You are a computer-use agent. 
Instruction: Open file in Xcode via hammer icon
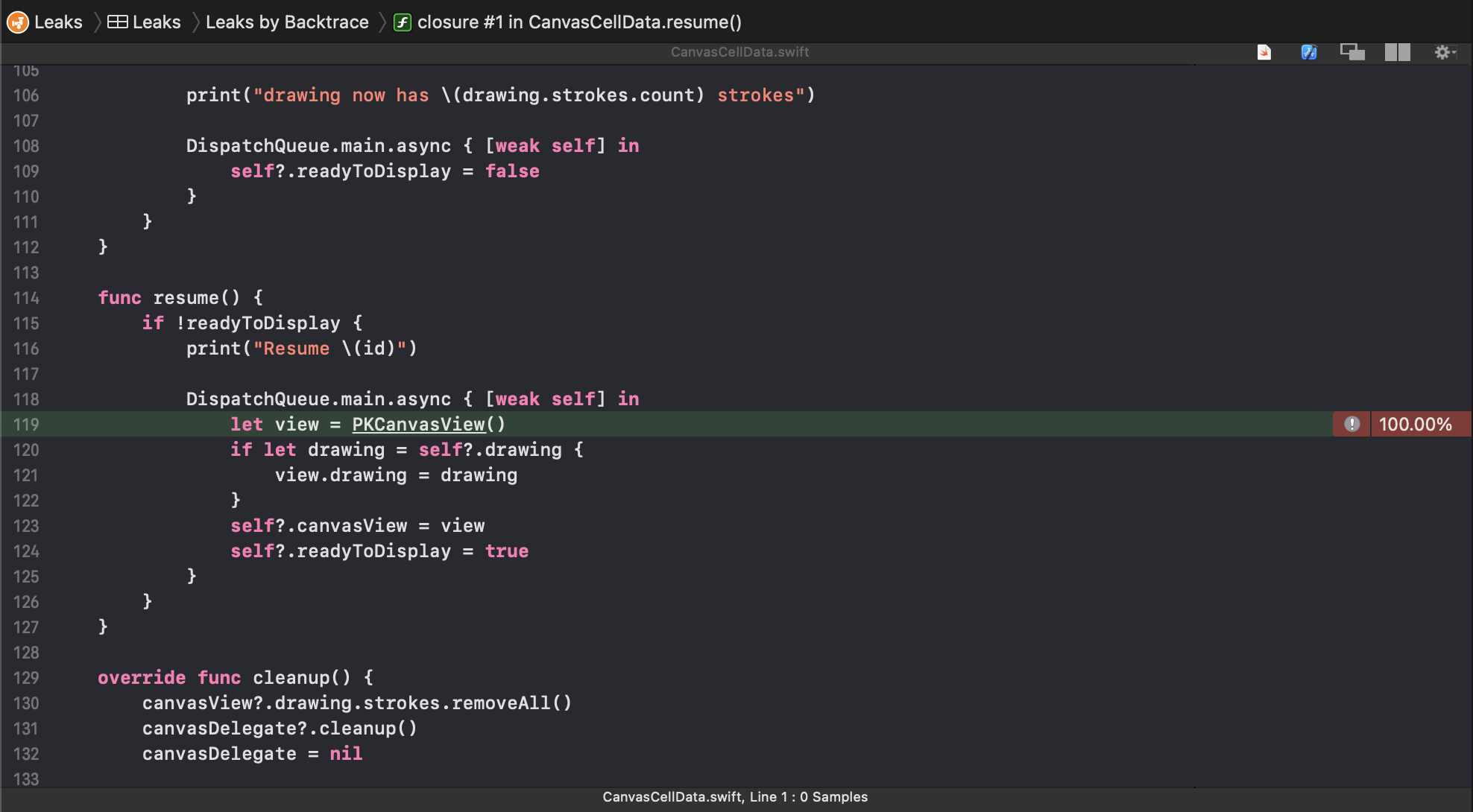point(1308,52)
